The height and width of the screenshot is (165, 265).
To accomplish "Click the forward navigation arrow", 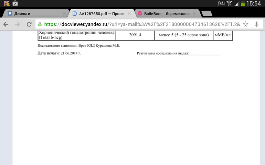I will click(18, 24).
